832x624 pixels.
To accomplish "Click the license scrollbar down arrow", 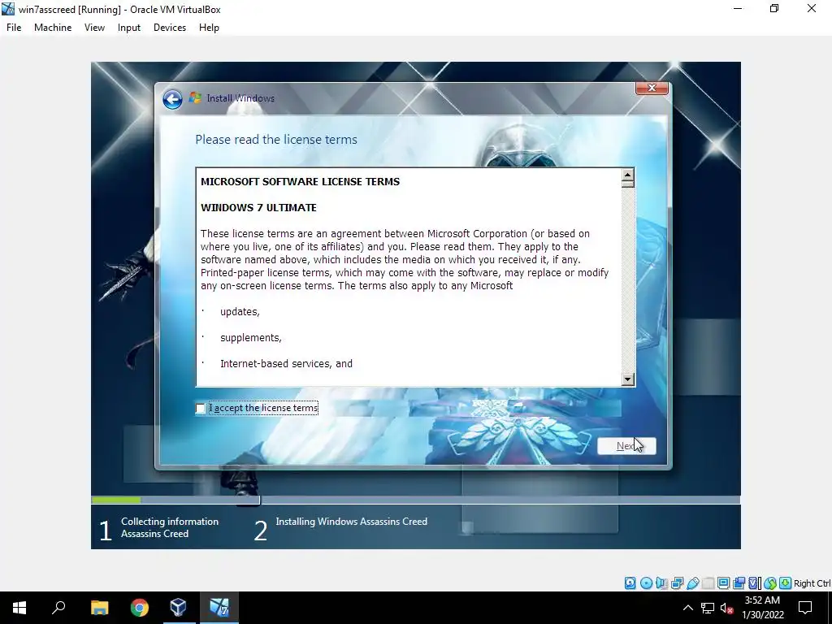I will (x=628, y=379).
